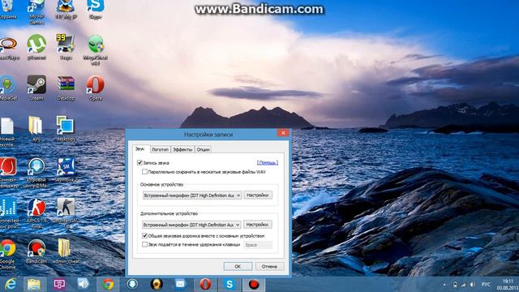Uncheck the Общая звуковая дорожка checkbox

point(144,236)
